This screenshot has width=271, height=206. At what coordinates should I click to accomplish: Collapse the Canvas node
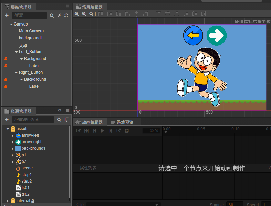(11, 24)
